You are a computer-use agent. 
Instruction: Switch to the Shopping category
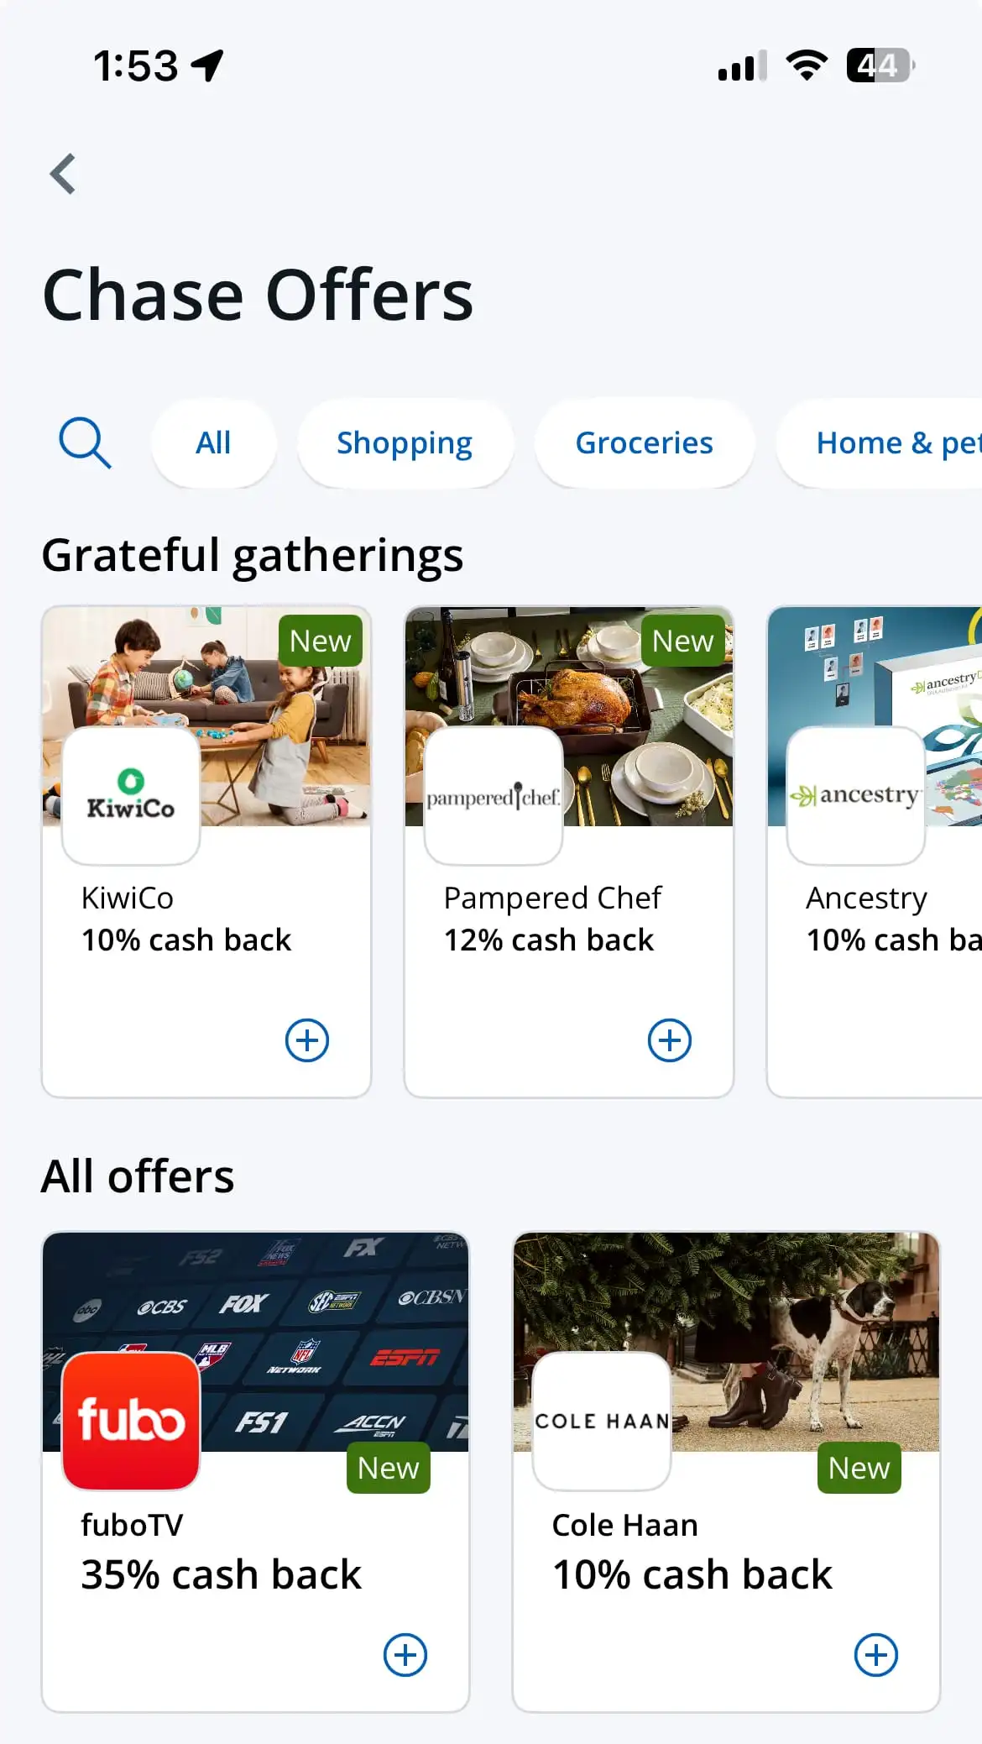click(405, 443)
